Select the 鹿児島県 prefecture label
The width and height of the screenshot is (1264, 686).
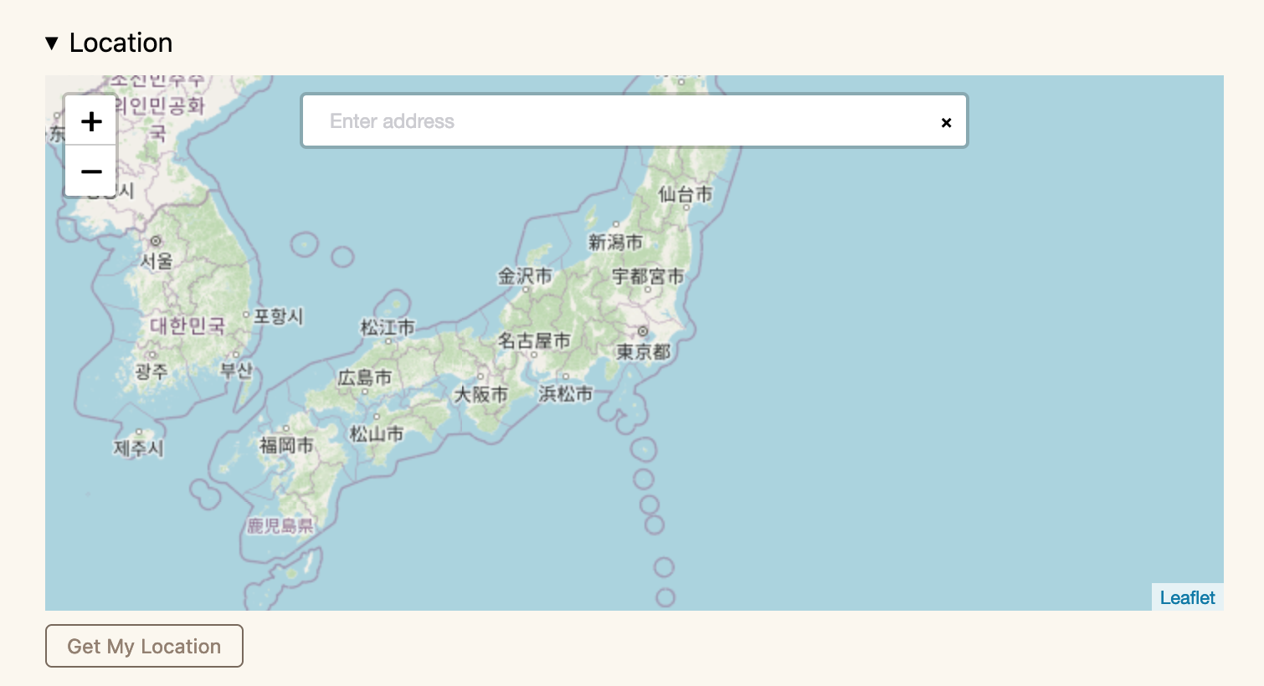[280, 526]
